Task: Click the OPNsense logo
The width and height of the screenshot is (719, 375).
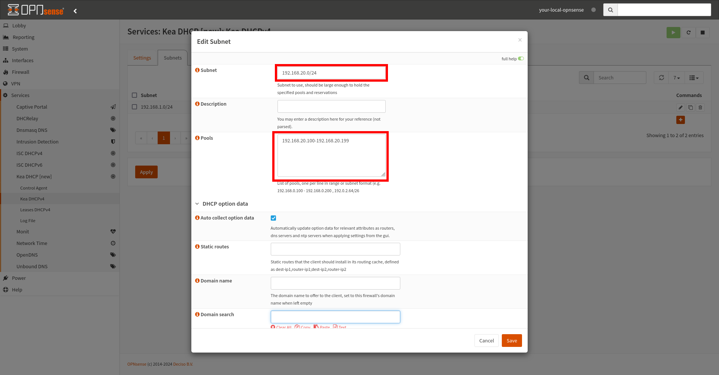Action: 36,10
